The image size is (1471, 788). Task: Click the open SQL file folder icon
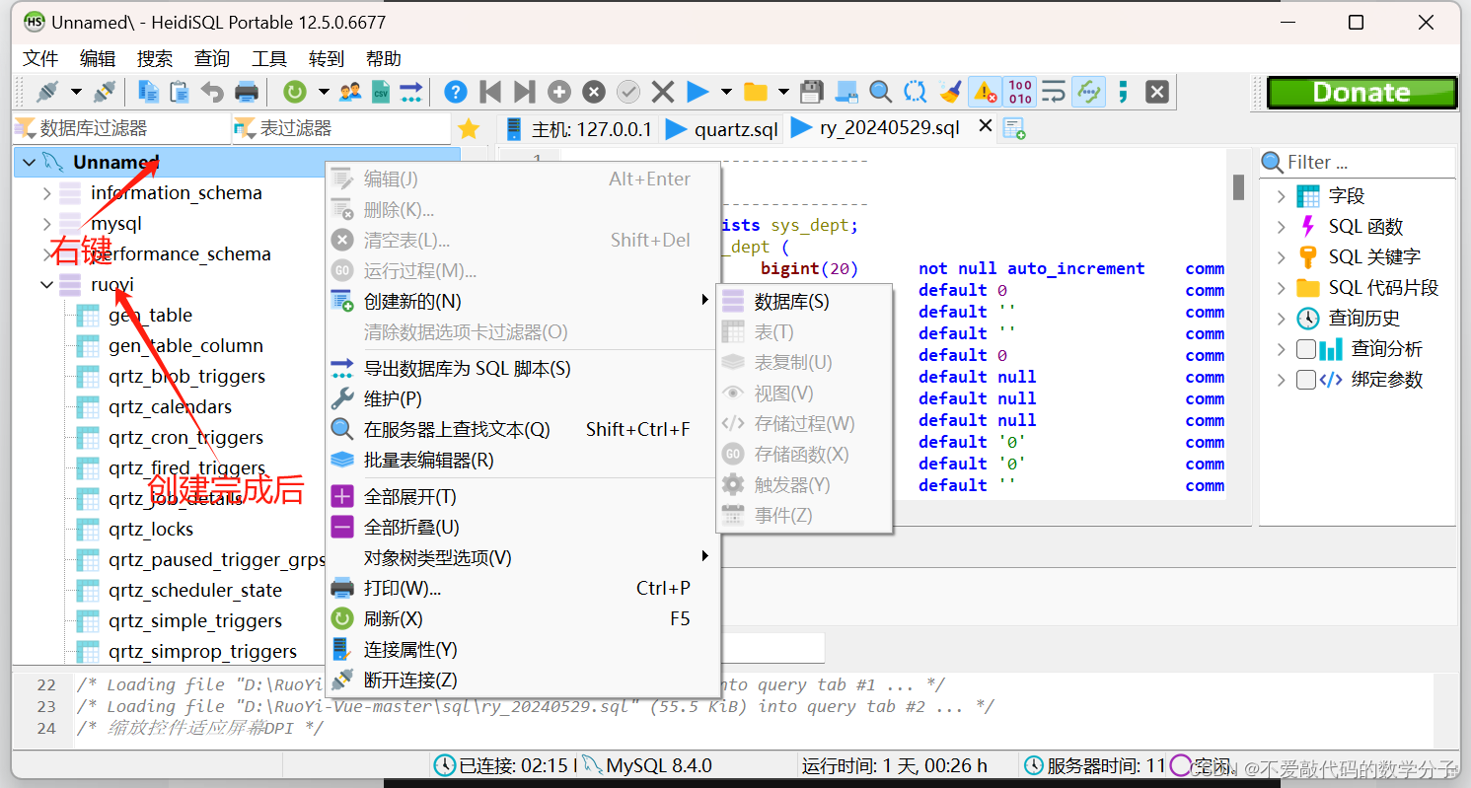pyautogui.click(x=756, y=92)
